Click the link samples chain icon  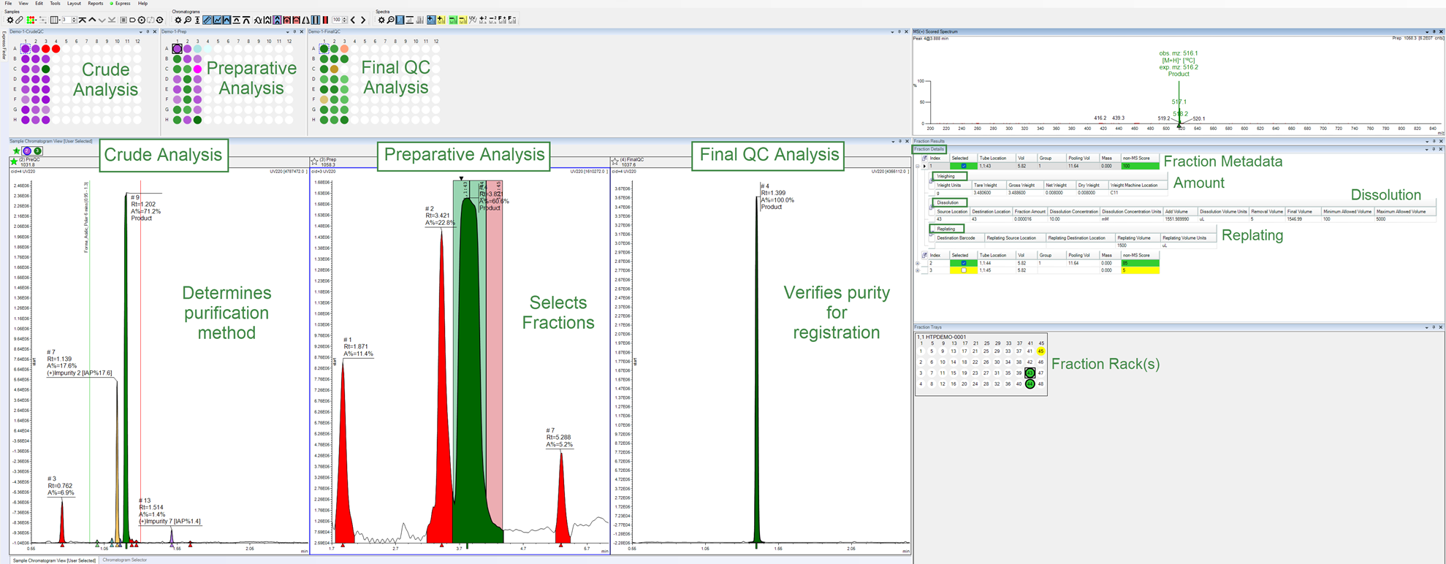[x=19, y=20]
